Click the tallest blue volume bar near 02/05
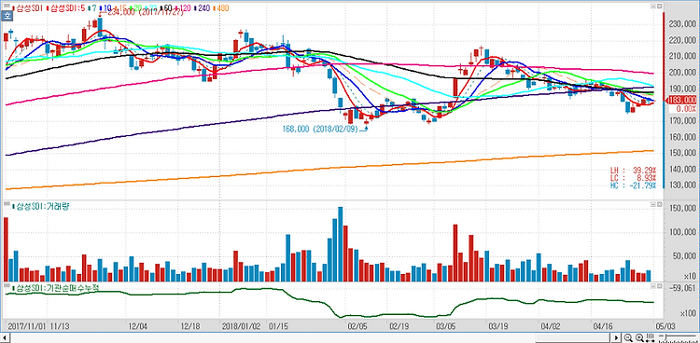Image resolution: width=700 pixels, height=343 pixels. coord(340,244)
